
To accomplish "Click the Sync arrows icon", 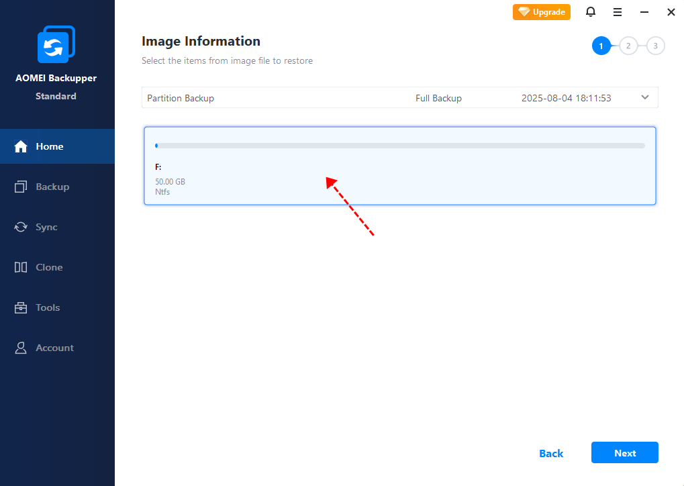I will coord(21,227).
